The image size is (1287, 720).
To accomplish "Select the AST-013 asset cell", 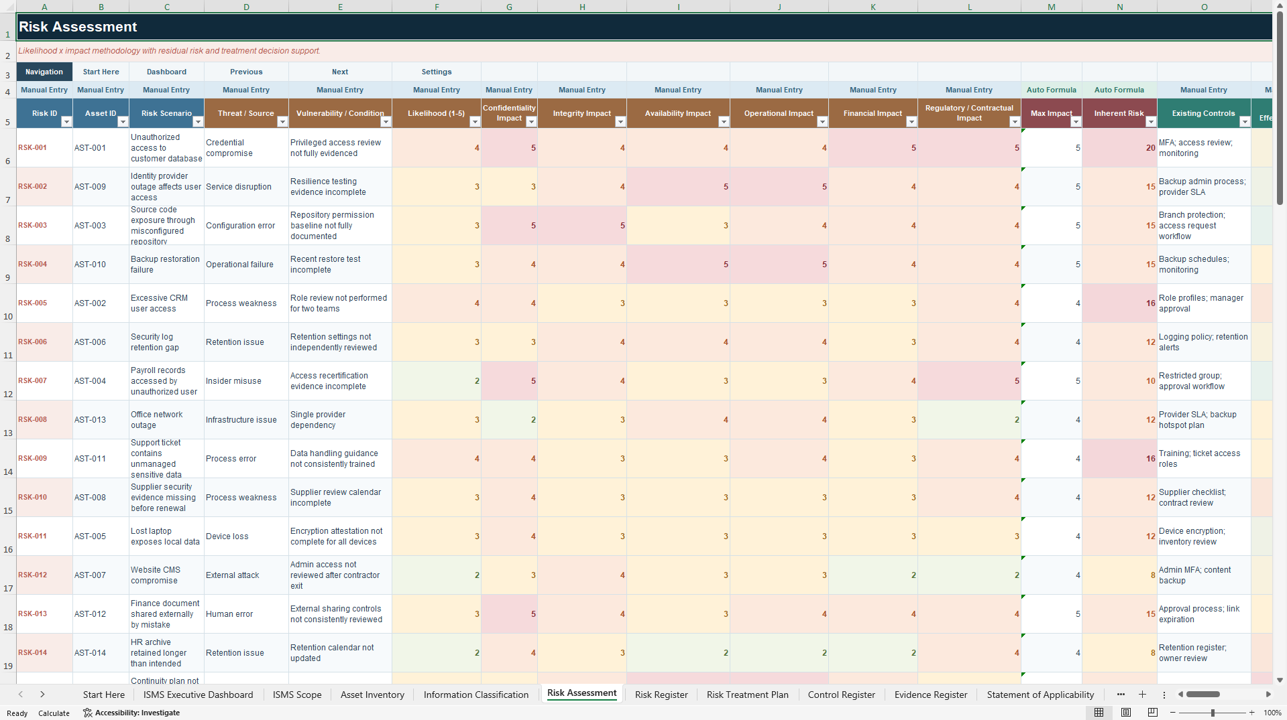I will pos(101,419).
